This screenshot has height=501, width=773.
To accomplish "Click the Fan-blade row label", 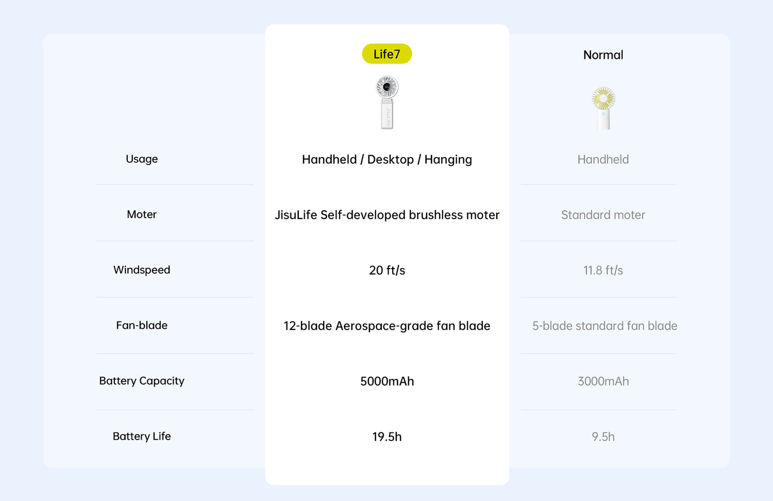I will point(142,326).
